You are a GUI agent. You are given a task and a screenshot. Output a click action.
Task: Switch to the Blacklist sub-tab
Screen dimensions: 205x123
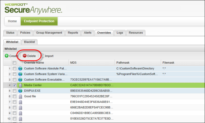point(30,42)
